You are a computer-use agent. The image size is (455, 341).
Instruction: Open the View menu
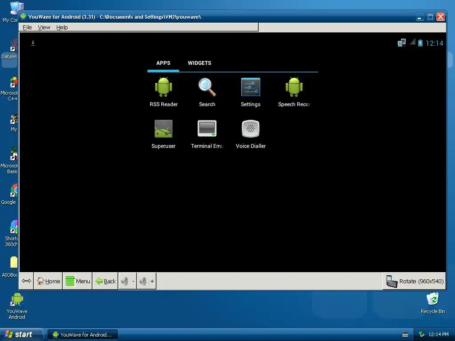tap(44, 27)
